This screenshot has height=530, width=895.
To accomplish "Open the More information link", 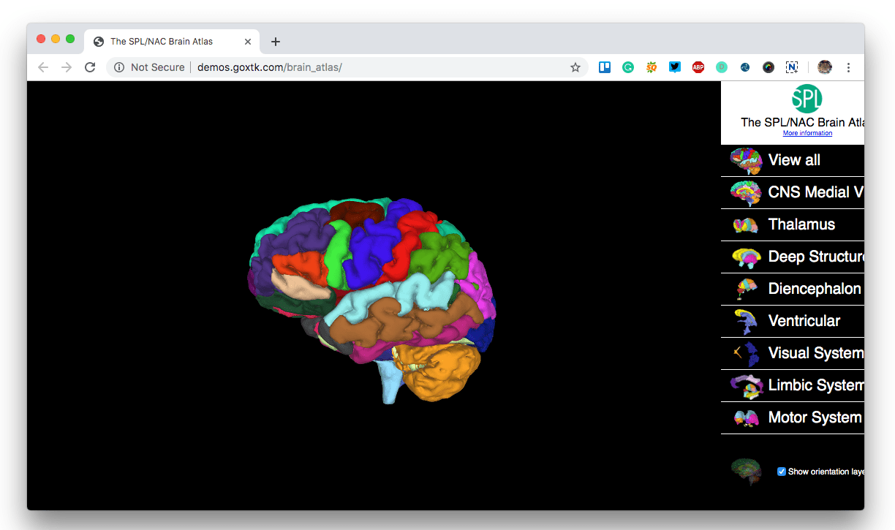I will [x=807, y=133].
